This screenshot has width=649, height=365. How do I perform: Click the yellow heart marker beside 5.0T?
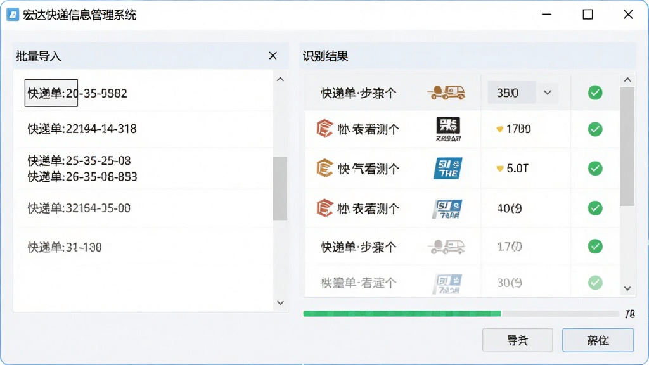point(499,169)
